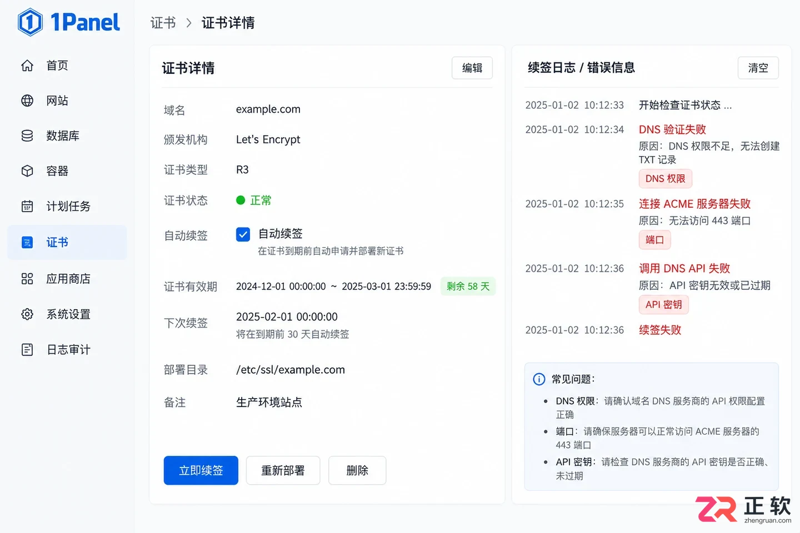
Task: Click the 开始检查证书状态 log entry
Action: (685, 105)
